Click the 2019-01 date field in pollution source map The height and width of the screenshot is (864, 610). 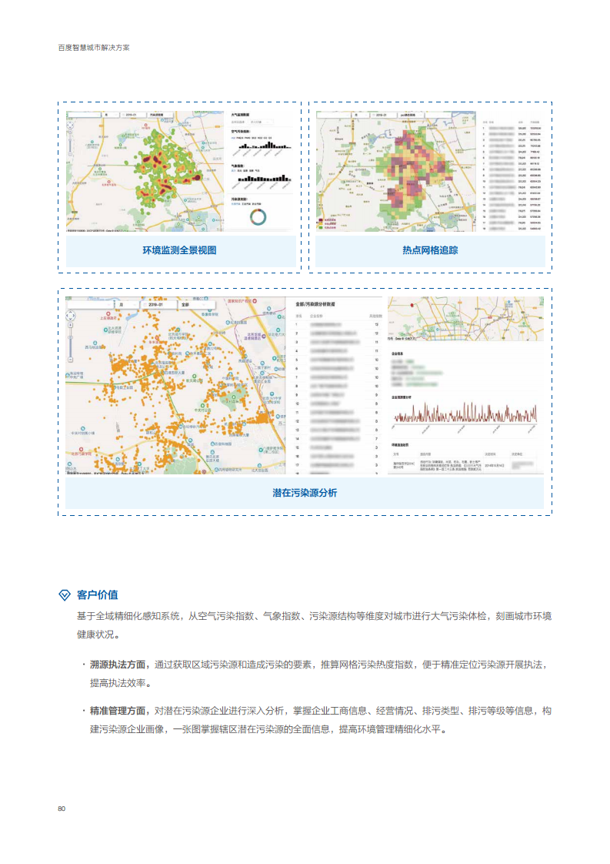pyautogui.click(x=158, y=304)
